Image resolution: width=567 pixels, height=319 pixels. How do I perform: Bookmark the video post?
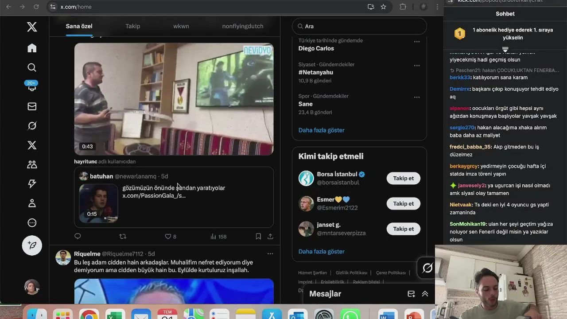tap(258, 237)
